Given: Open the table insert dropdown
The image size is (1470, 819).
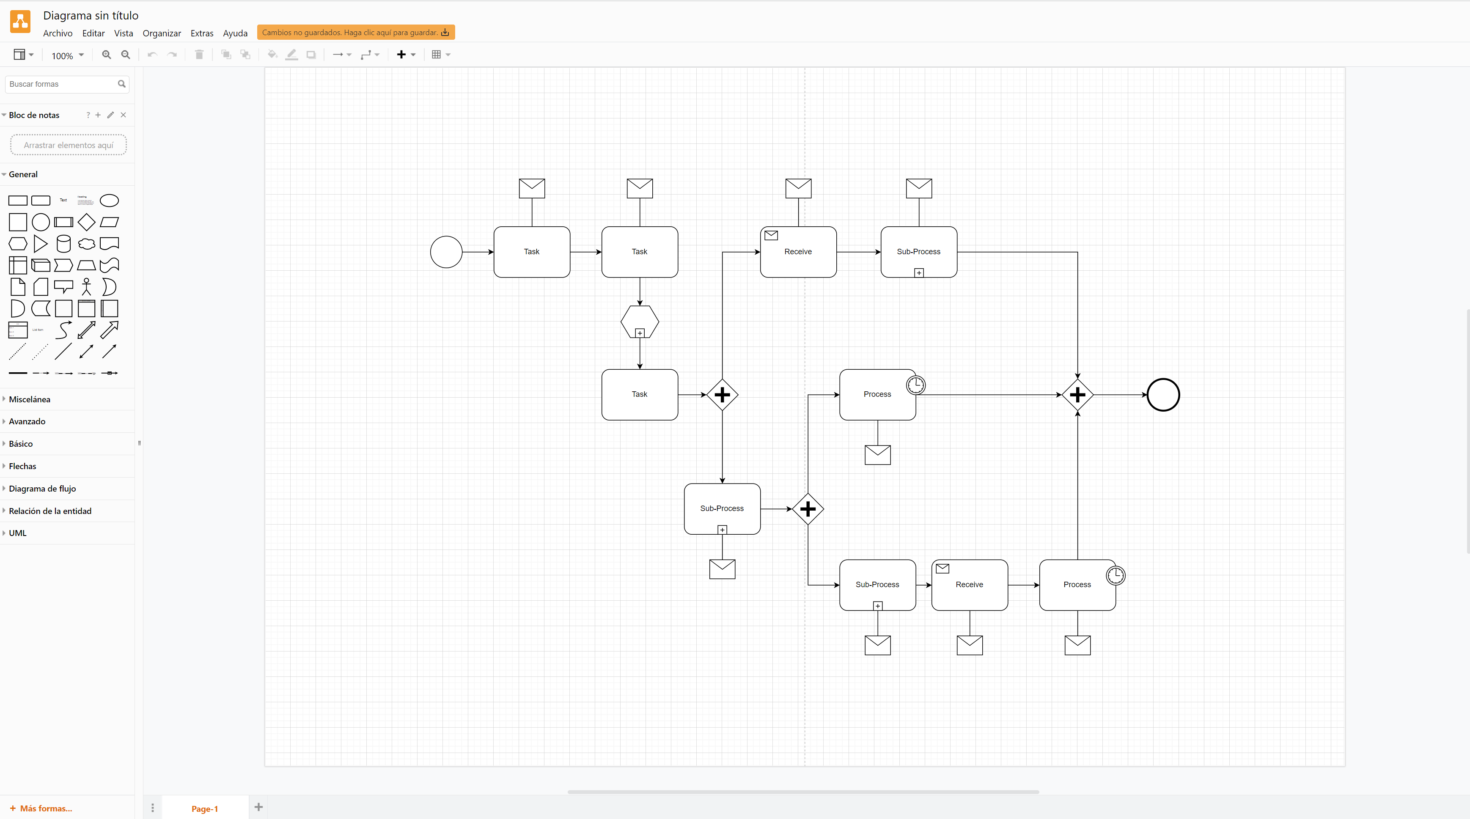Looking at the screenshot, I should (441, 55).
